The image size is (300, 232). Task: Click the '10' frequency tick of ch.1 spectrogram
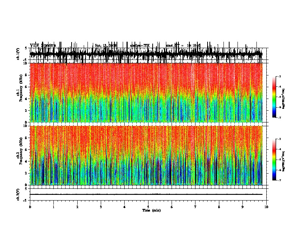click(25, 63)
